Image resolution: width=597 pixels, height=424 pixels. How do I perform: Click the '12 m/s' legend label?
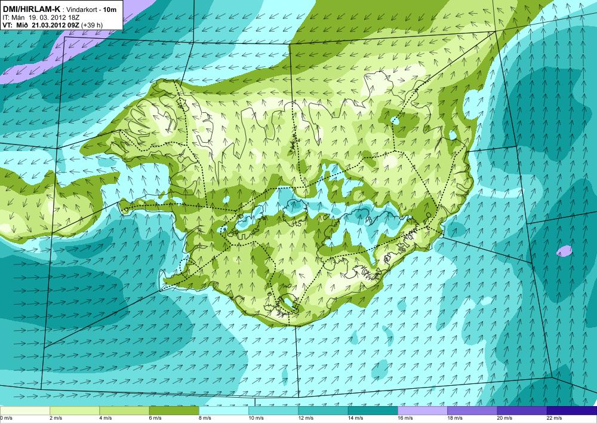tap(306, 418)
